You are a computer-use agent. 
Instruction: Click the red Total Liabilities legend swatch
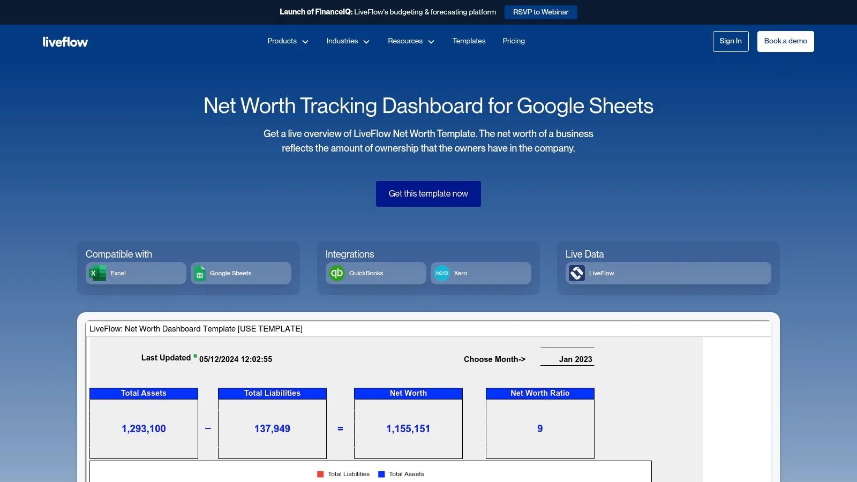(x=320, y=474)
